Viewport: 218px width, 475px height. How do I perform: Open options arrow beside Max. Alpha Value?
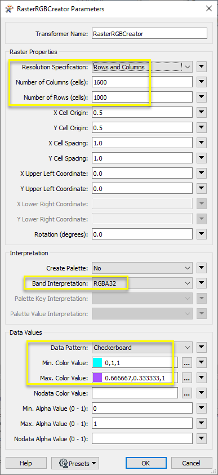(x=202, y=424)
